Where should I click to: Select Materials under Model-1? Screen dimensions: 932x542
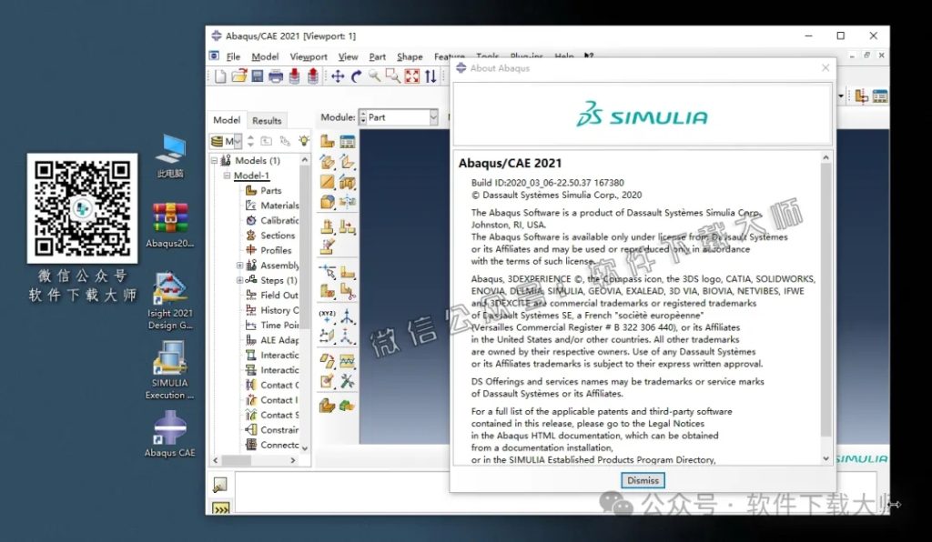click(279, 205)
